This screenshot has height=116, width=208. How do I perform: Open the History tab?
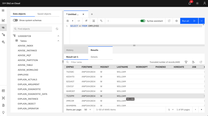[70, 50]
